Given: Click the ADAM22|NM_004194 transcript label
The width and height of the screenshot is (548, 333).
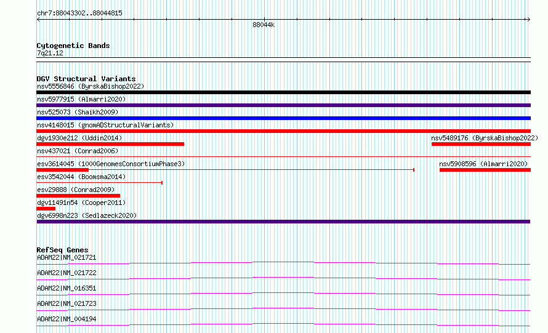Looking at the screenshot, I should point(66,319).
